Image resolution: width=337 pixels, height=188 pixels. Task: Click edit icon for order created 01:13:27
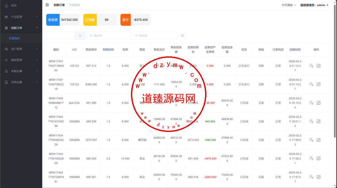(x=319, y=84)
